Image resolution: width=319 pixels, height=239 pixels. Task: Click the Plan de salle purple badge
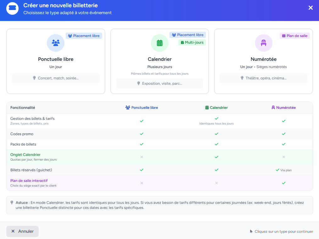tap(294, 36)
